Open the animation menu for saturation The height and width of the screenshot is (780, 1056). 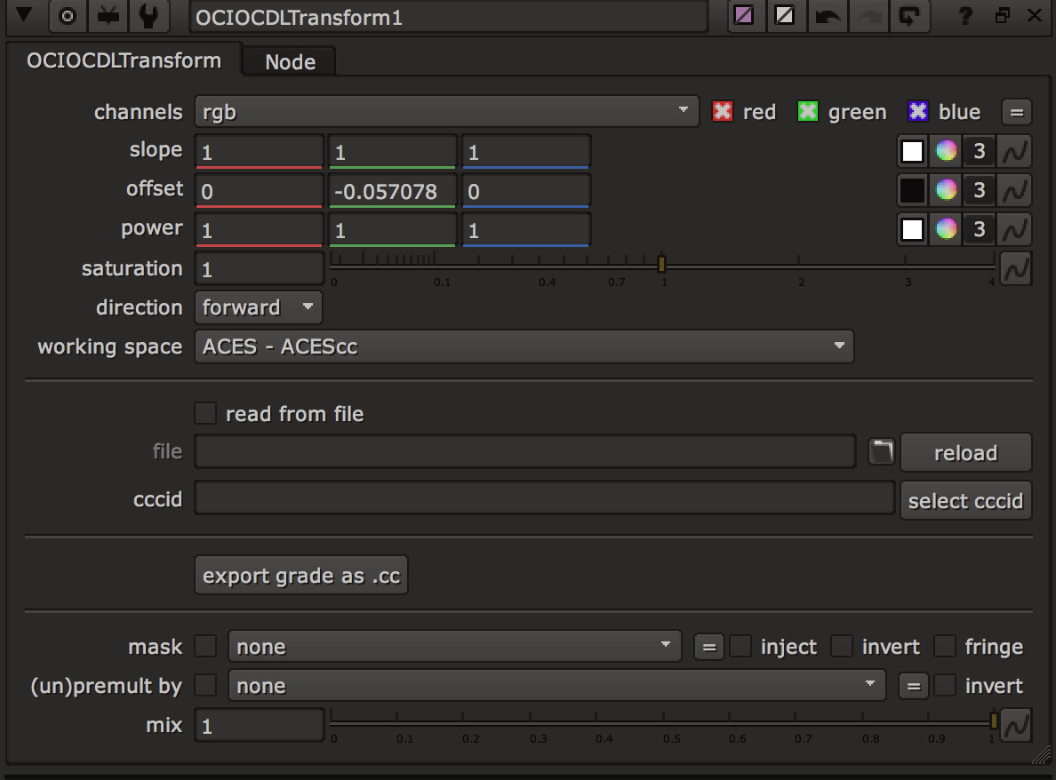(x=1015, y=268)
